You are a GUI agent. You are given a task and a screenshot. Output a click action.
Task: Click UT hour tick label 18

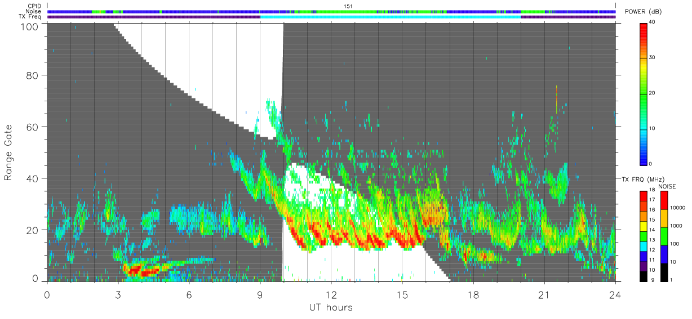[473, 294]
